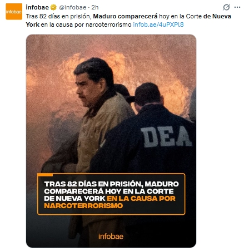Click the infobae watermark at the image bottom
244x251 pixels.
111,237
